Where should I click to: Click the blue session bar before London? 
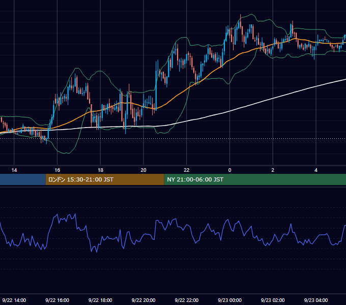(23, 179)
